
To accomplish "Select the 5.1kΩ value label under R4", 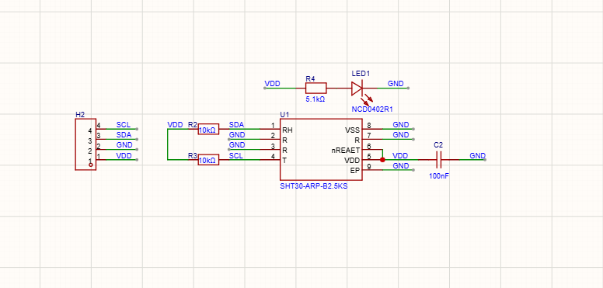I will 315,99.
